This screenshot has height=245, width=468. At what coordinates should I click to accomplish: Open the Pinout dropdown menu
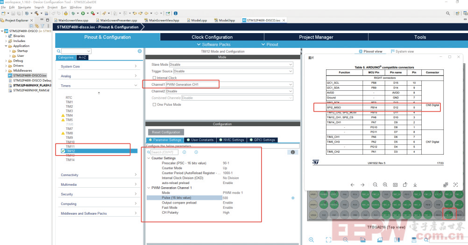(270, 44)
